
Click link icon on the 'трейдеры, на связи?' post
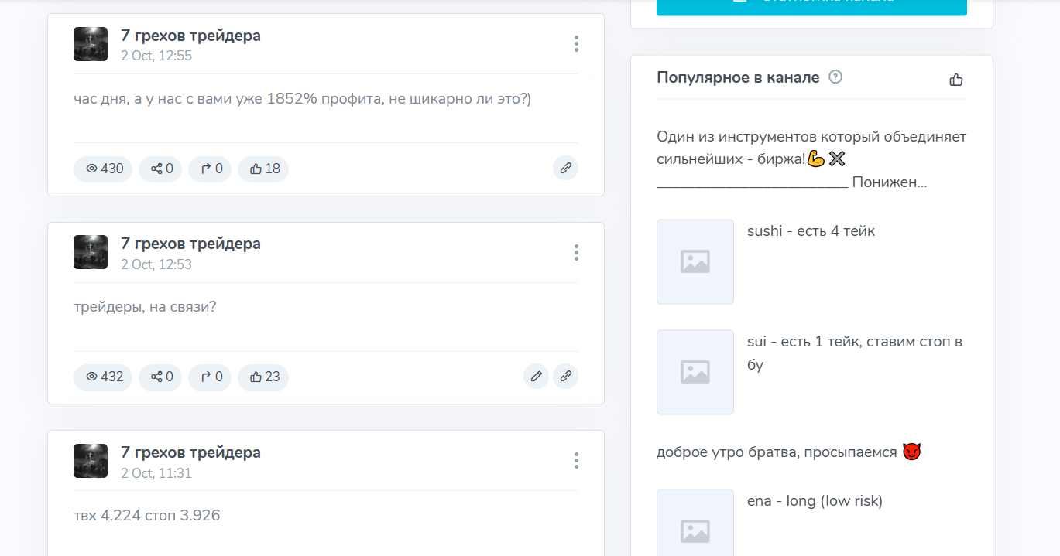(x=565, y=377)
